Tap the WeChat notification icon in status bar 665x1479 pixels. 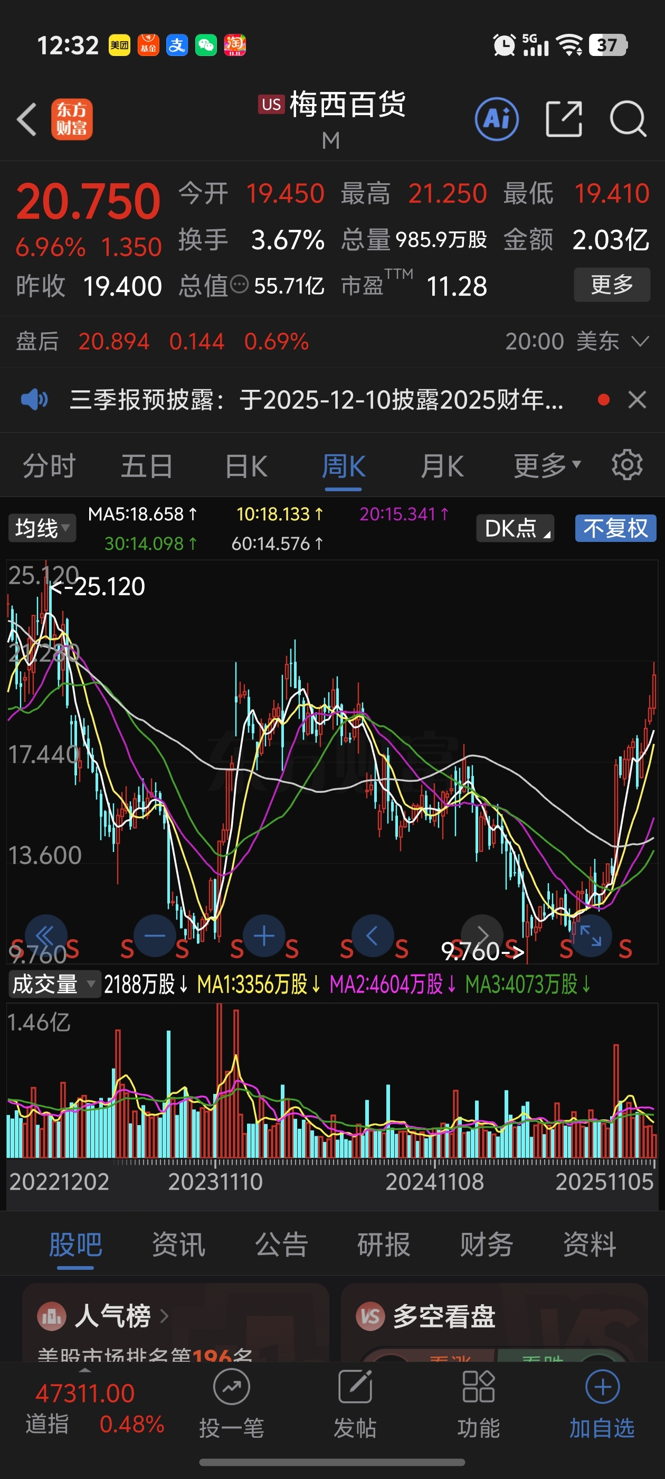point(206,45)
